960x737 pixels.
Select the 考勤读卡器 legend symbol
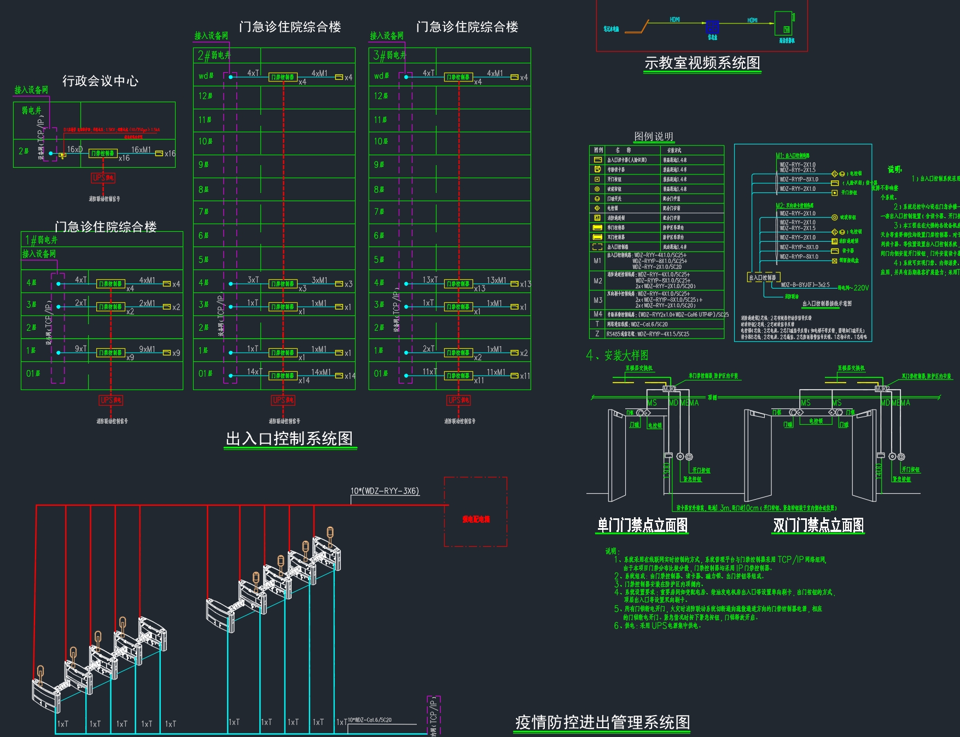597,170
